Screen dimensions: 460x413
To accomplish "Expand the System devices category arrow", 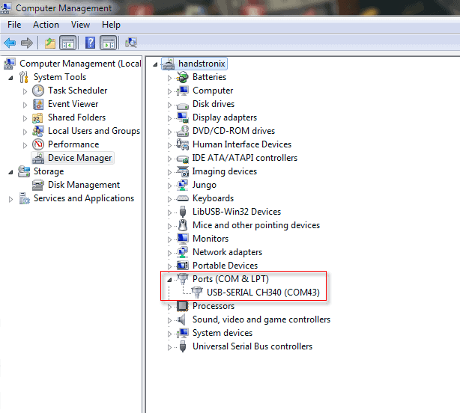I will [169, 334].
